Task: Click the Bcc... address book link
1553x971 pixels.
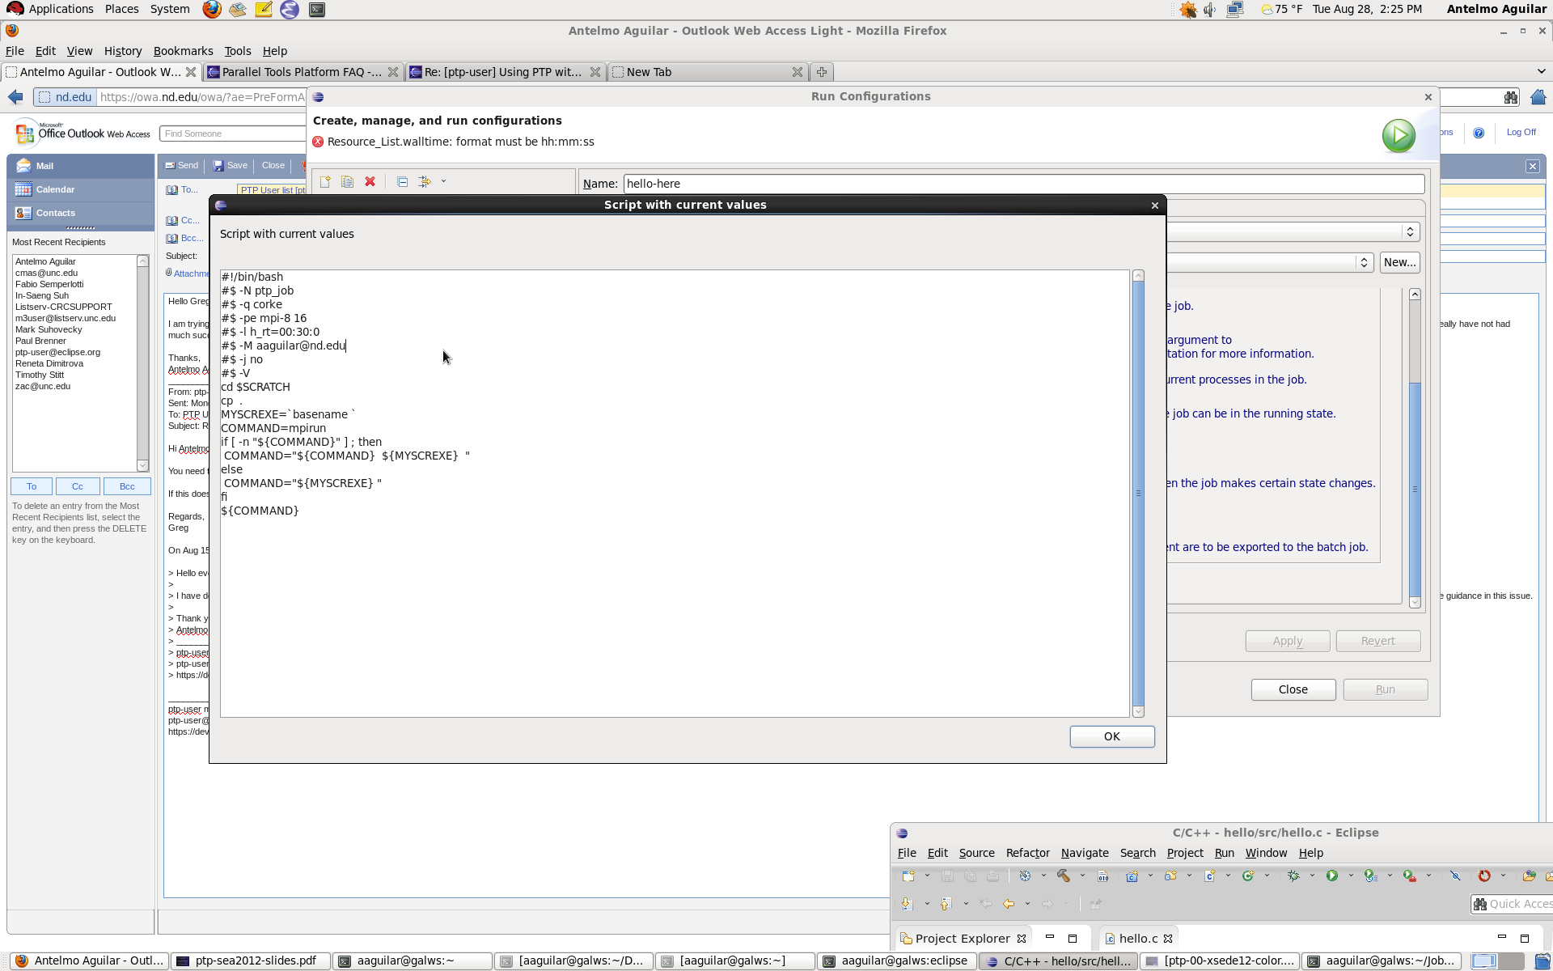Action: click(185, 238)
